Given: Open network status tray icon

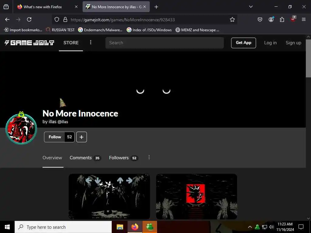Looking at the screenshot, I should (x=265, y=227).
